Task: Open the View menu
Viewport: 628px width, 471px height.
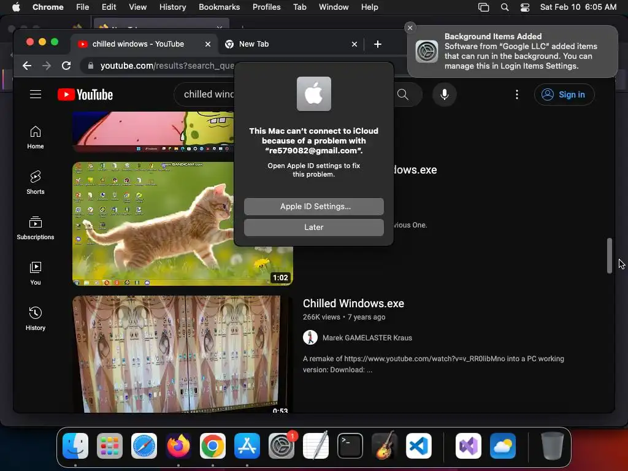Action: tap(137, 7)
